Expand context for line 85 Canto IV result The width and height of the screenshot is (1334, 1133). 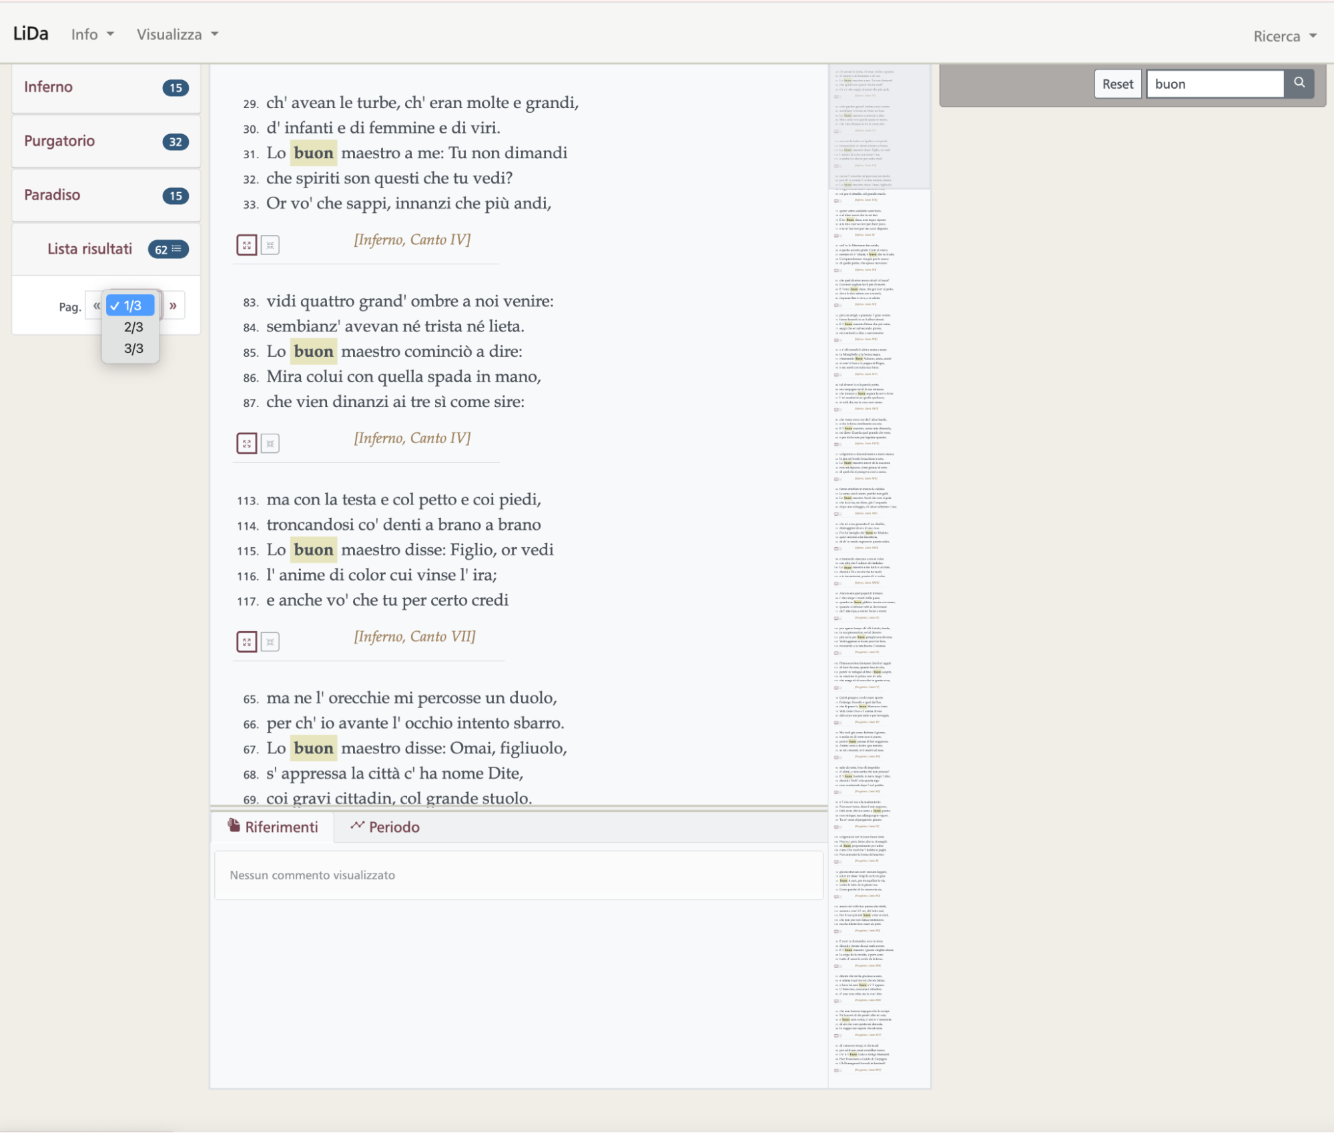tap(247, 443)
